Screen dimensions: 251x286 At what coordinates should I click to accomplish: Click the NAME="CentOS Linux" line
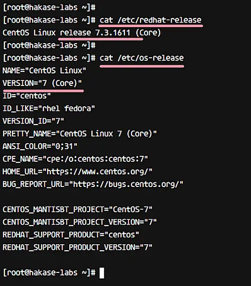44,70
